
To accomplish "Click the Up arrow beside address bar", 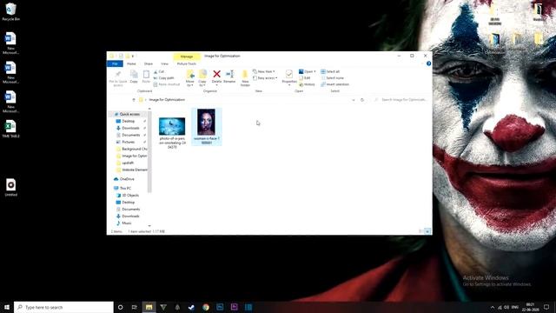I will point(134,100).
